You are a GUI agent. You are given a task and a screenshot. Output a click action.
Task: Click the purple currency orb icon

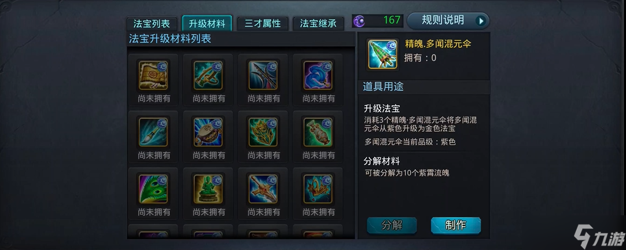coord(359,21)
